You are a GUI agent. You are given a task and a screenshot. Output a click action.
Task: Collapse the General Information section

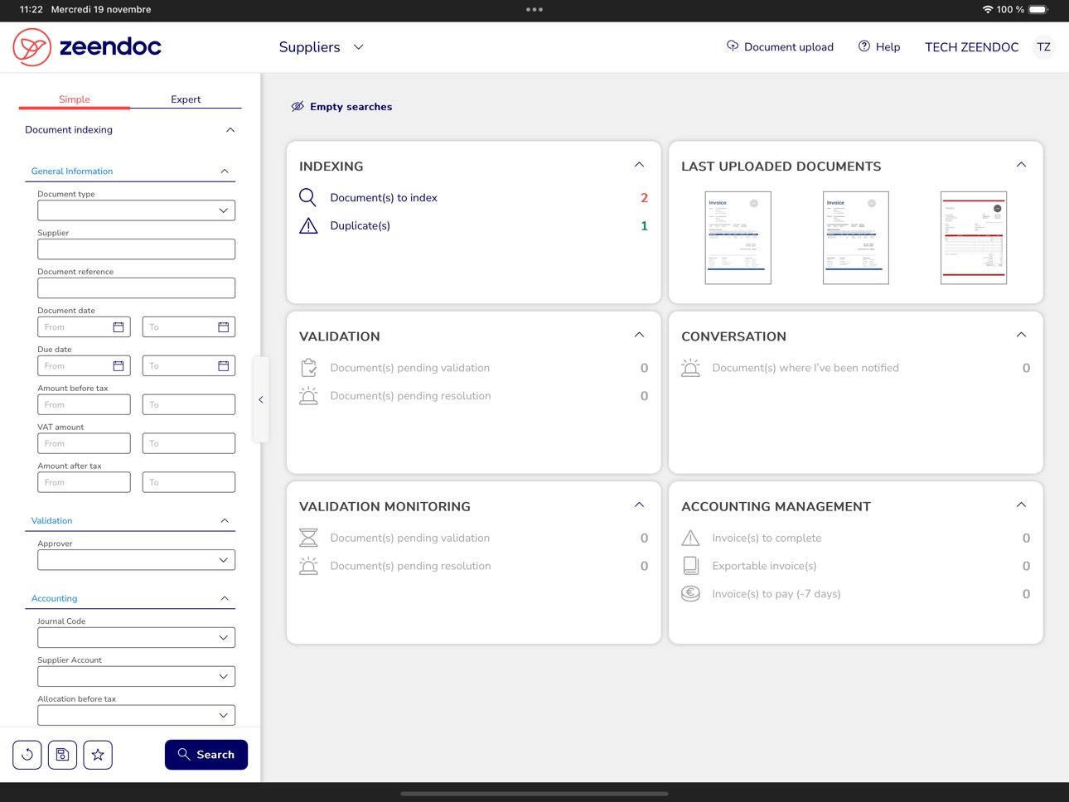225,172
